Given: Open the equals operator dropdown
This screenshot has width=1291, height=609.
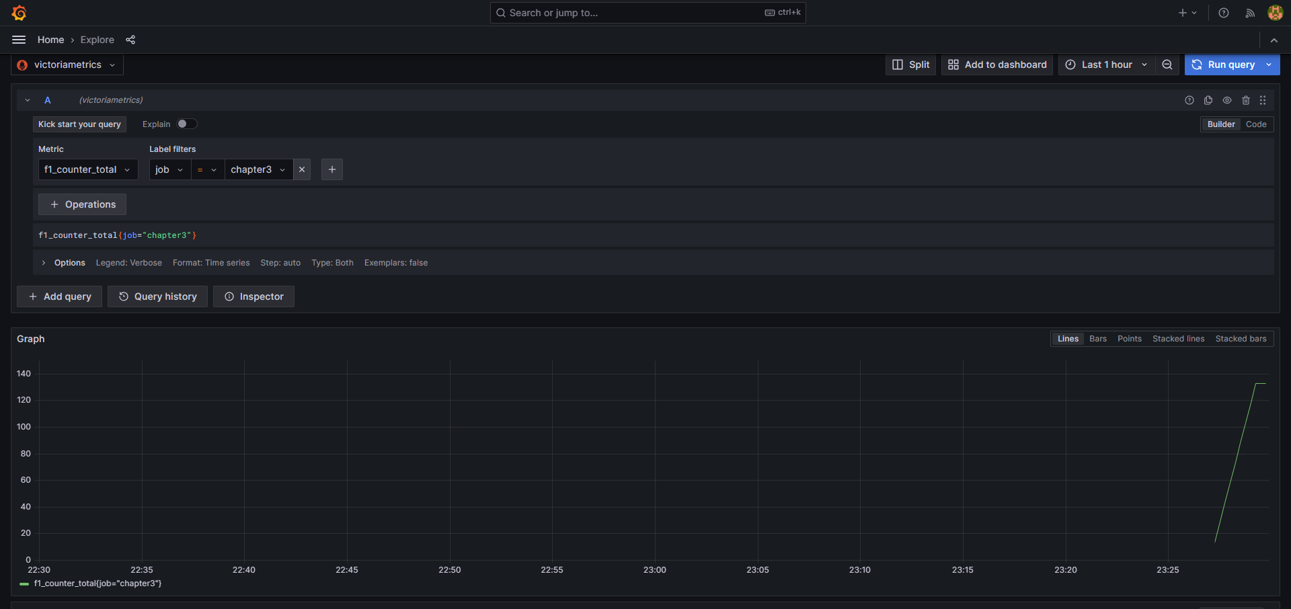Looking at the screenshot, I should coord(208,169).
